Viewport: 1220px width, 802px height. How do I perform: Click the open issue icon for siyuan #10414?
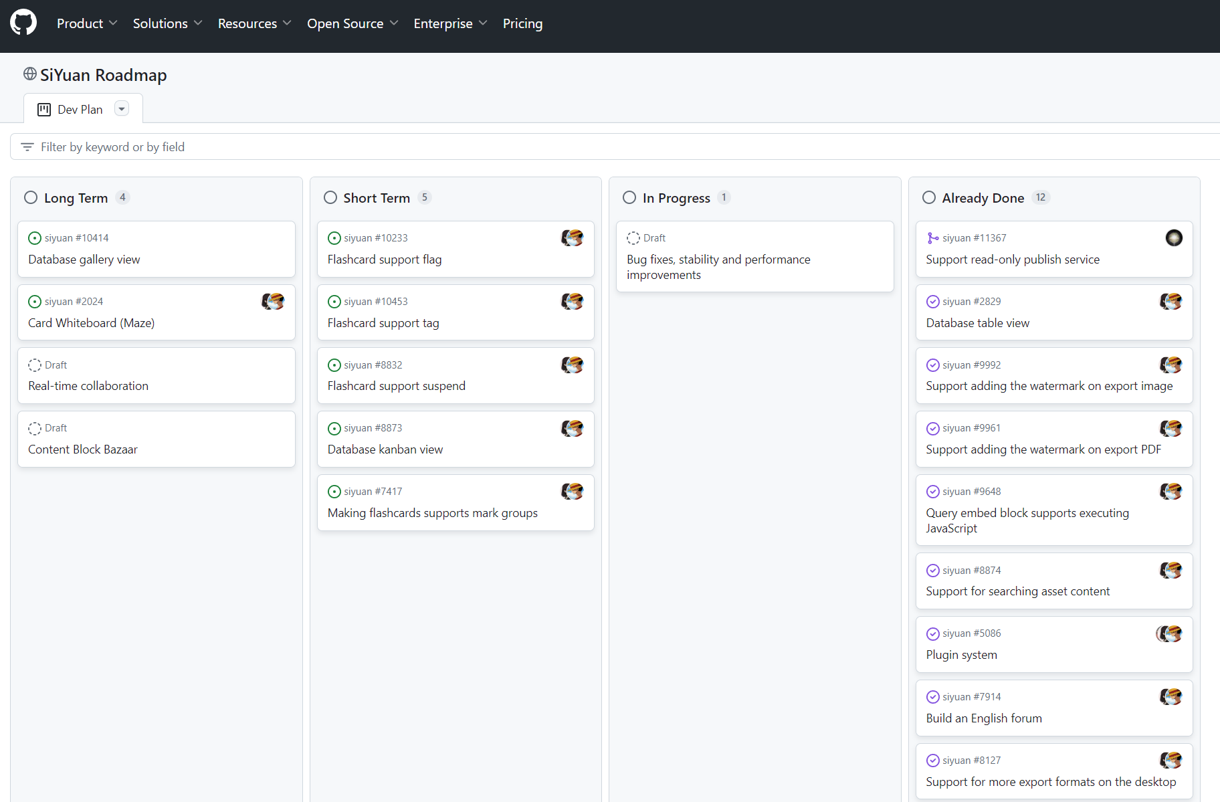coord(35,238)
